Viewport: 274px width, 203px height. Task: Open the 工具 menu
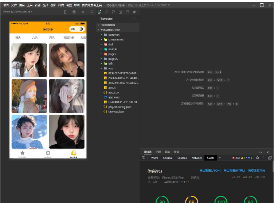tap(30, 5)
